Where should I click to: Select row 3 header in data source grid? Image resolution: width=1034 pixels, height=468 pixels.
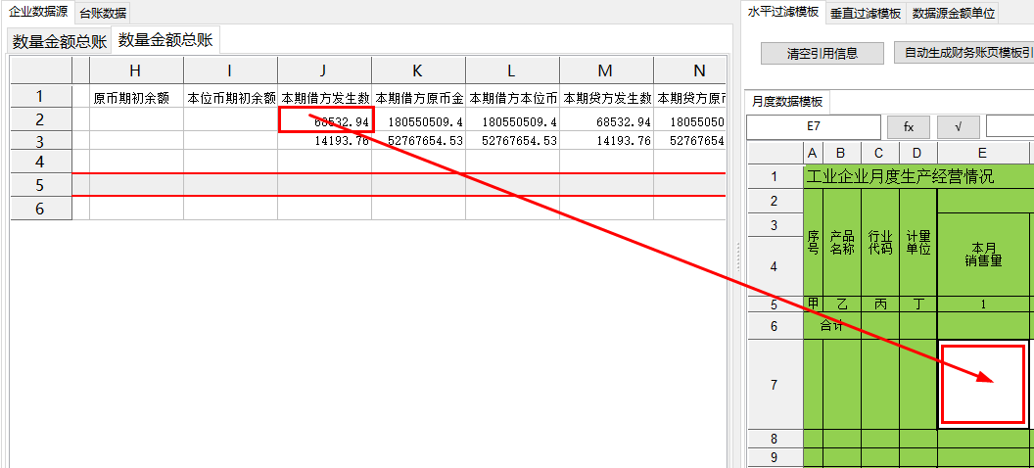coord(41,140)
